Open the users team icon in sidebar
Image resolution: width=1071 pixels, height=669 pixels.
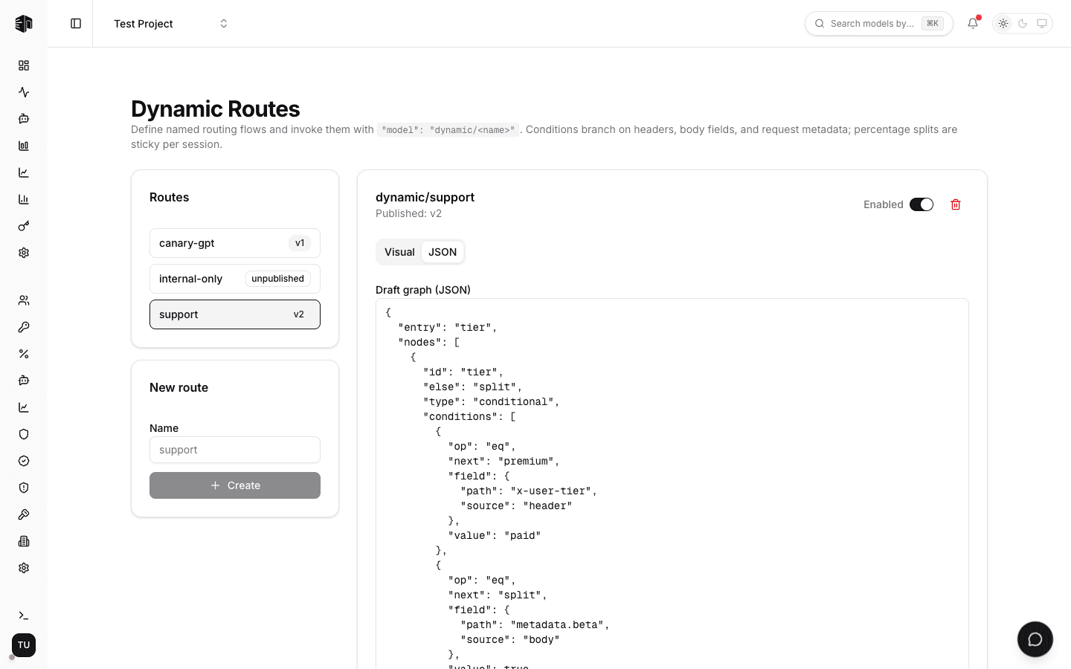pyautogui.click(x=24, y=300)
